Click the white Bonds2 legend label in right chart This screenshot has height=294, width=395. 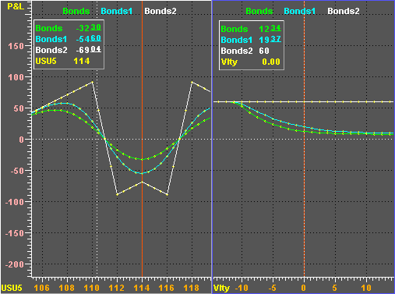coord(344,11)
